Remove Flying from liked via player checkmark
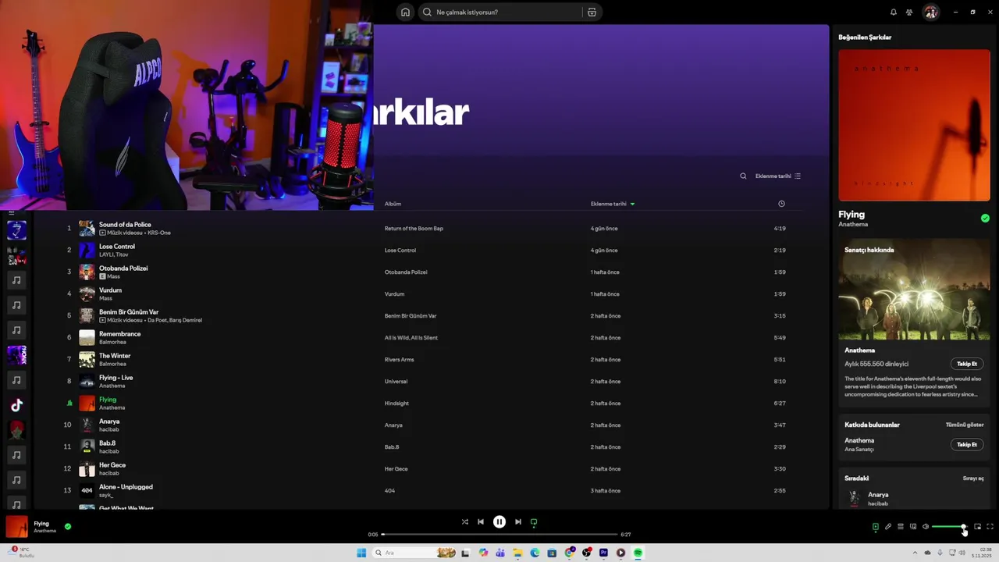999x562 pixels. click(x=68, y=527)
